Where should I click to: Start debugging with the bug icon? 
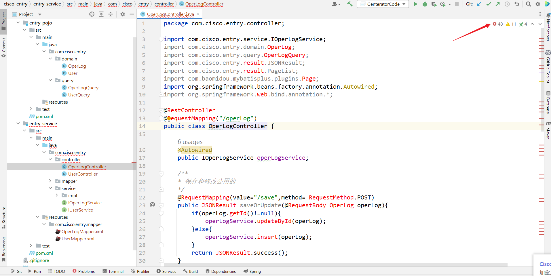[x=425, y=4]
